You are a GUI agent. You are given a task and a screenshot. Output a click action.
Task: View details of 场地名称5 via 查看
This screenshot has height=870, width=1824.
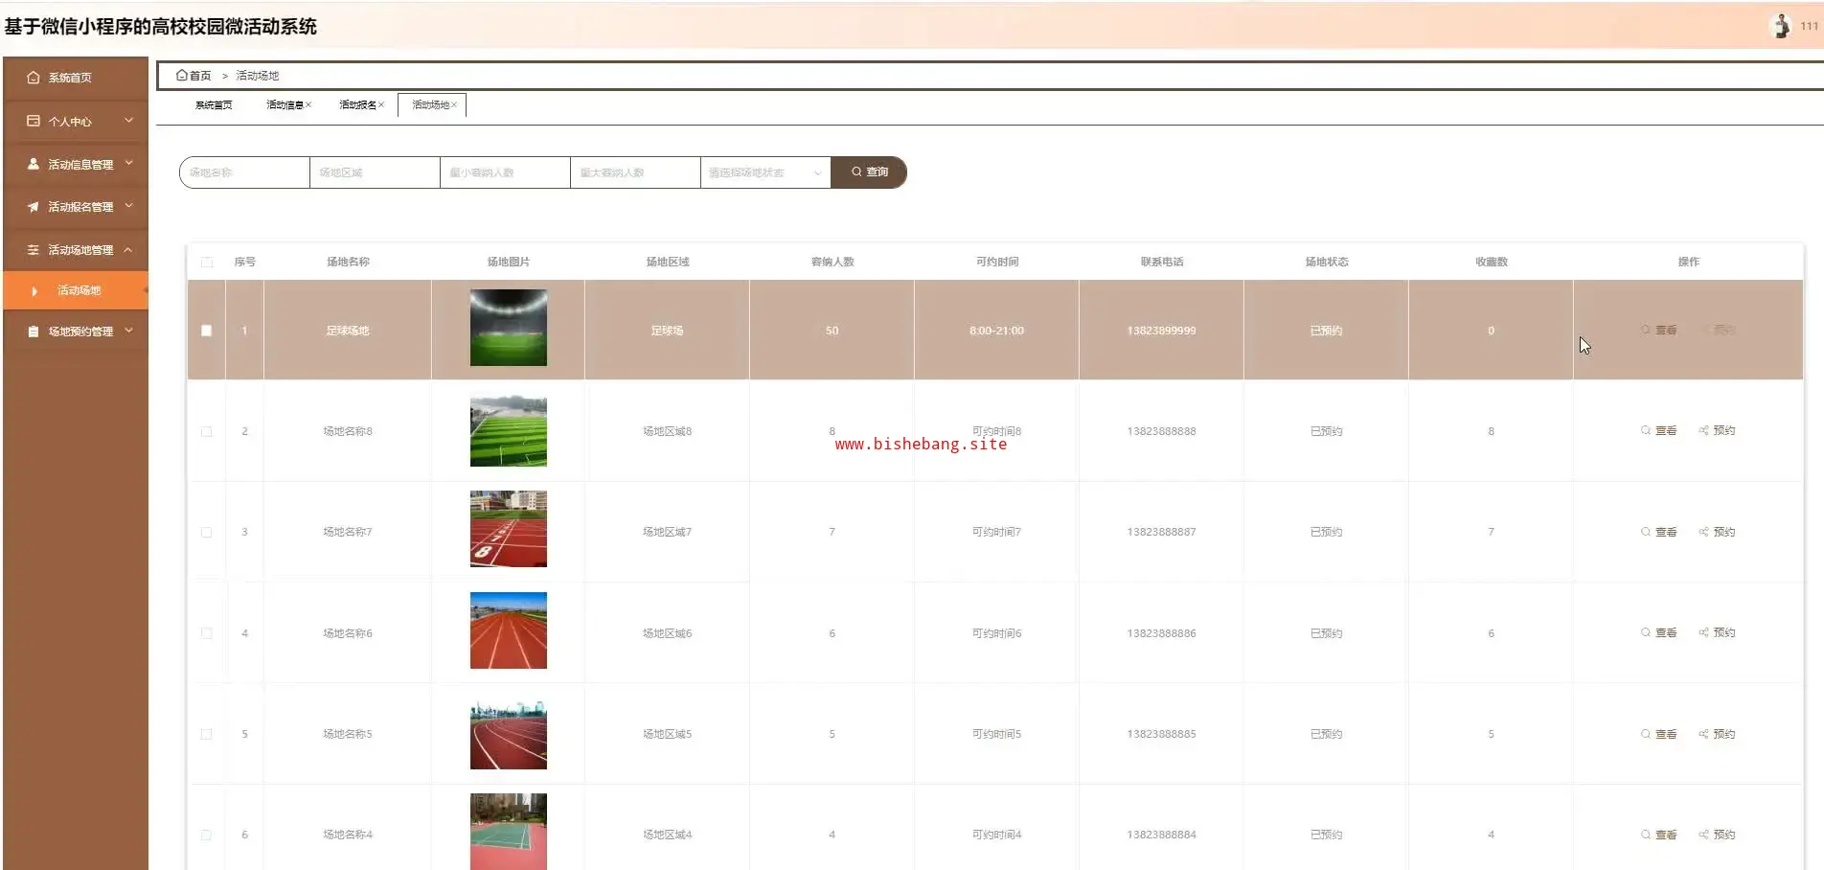point(1659,734)
